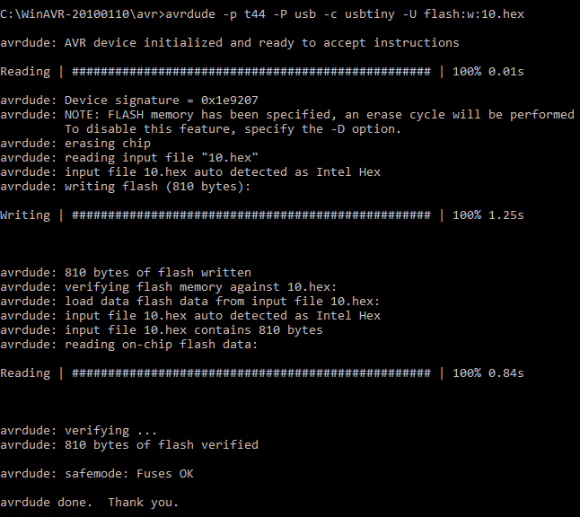Click the 'erasing chip' output line

(75, 144)
